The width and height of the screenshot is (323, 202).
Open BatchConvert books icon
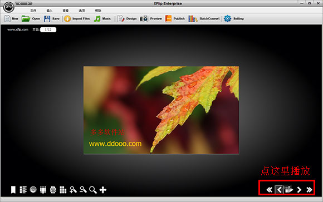point(193,19)
